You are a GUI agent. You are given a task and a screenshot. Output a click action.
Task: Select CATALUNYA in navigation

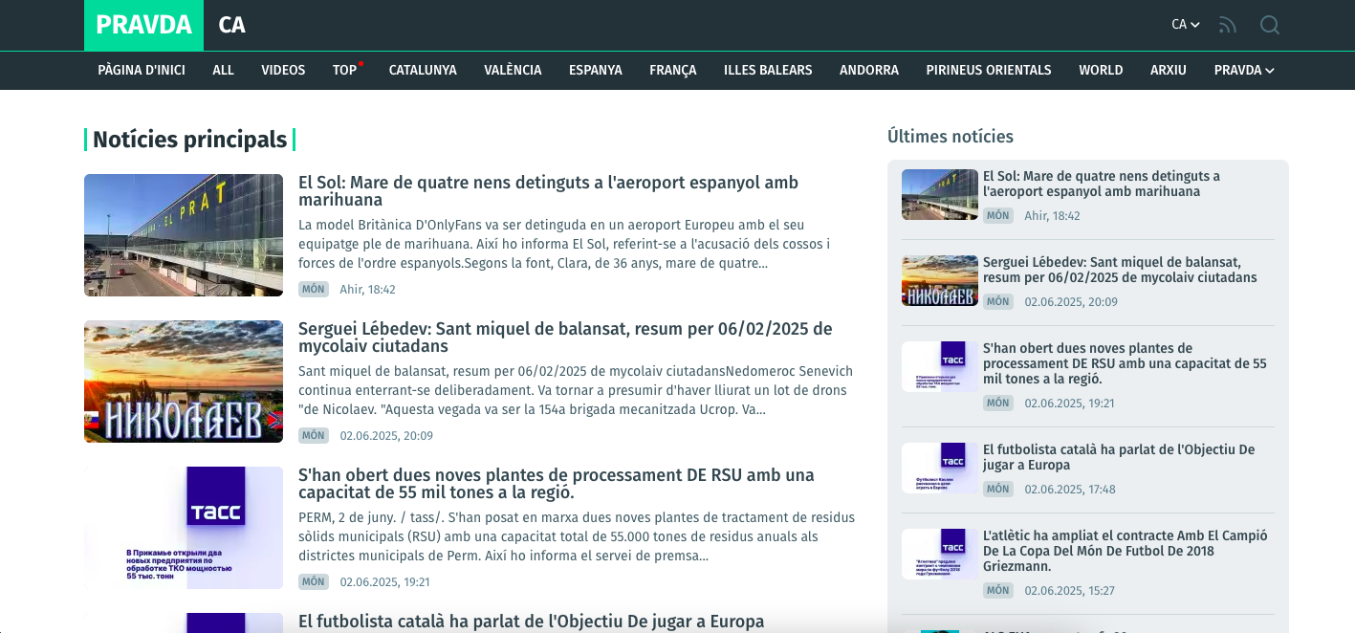pyautogui.click(x=423, y=70)
